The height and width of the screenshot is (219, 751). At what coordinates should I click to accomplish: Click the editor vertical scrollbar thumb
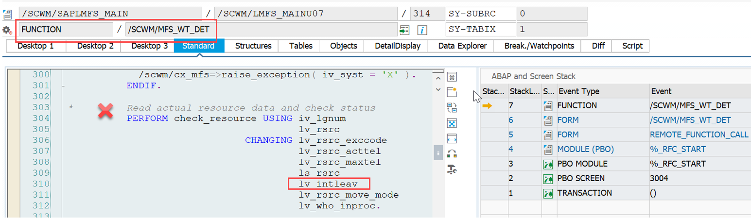pos(438,153)
